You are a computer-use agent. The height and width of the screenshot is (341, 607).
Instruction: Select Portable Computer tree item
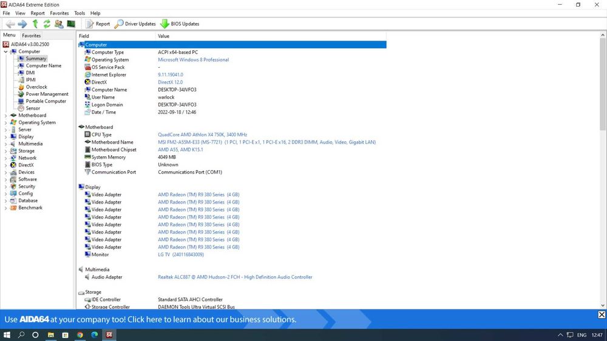point(46,101)
